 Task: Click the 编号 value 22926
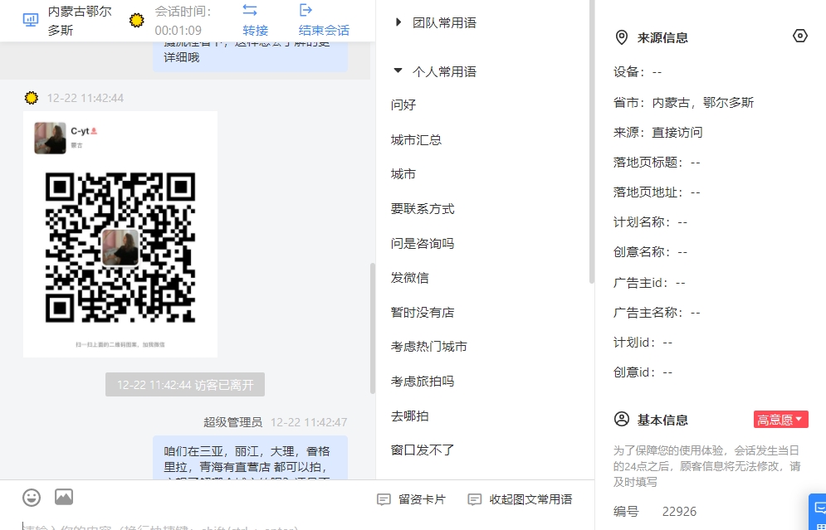[x=679, y=512]
